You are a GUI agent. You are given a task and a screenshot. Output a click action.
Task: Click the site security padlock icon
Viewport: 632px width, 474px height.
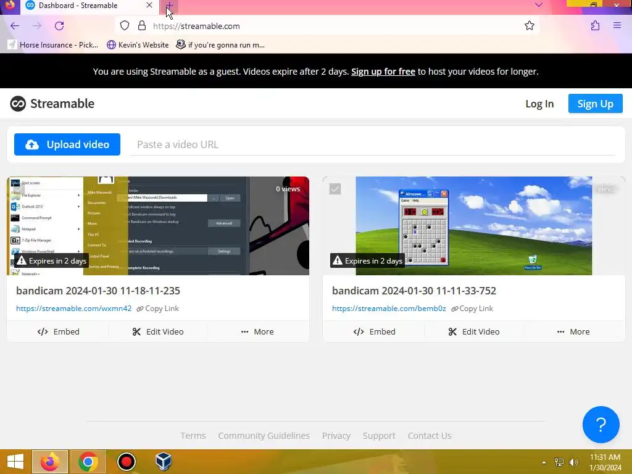point(142,26)
